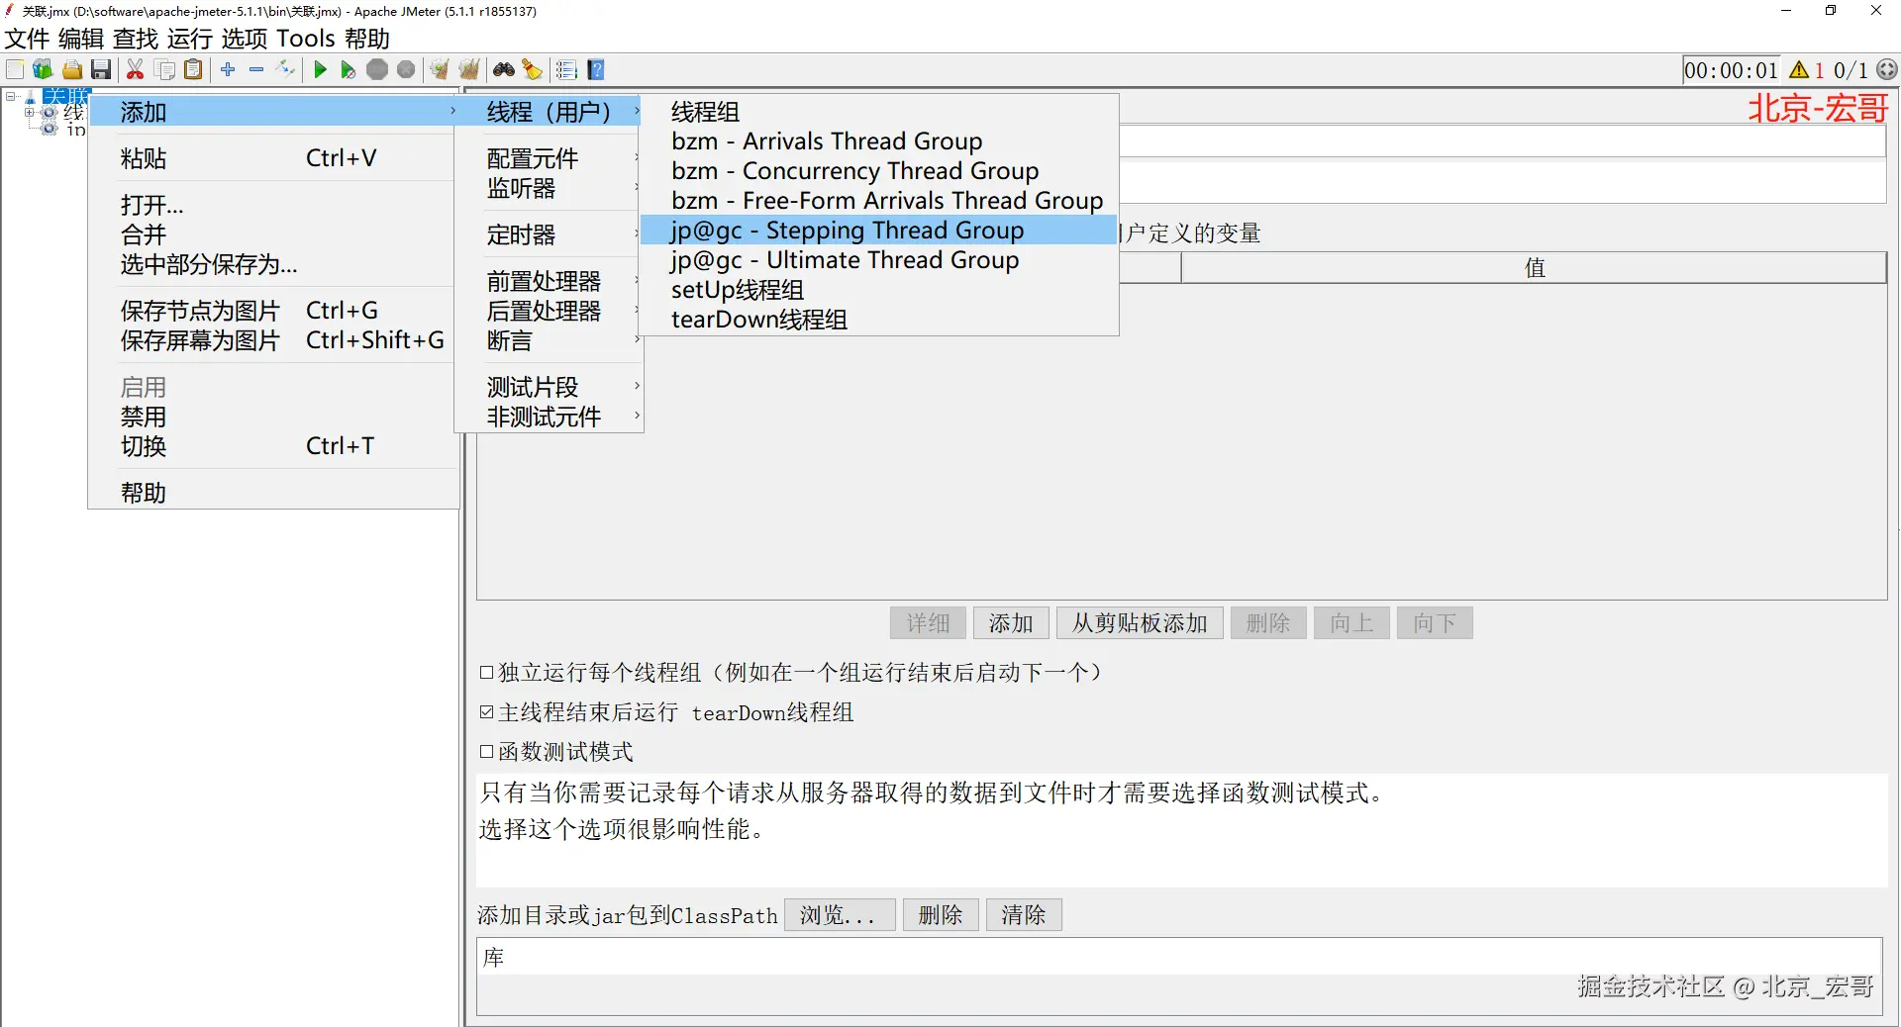Click the 值 column header

coord(1534,268)
